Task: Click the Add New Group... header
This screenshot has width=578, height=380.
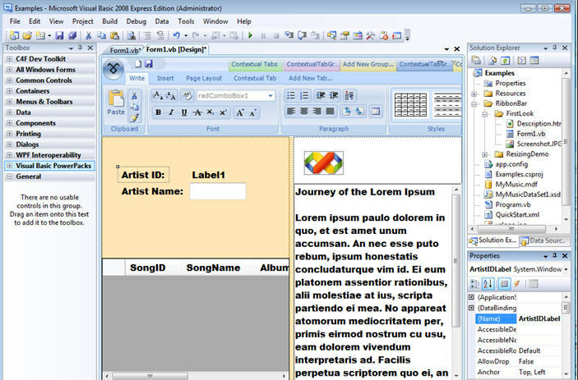Action: click(x=368, y=64)
